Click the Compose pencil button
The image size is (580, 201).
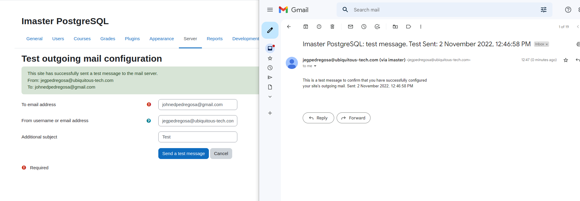tap(270, 30)
